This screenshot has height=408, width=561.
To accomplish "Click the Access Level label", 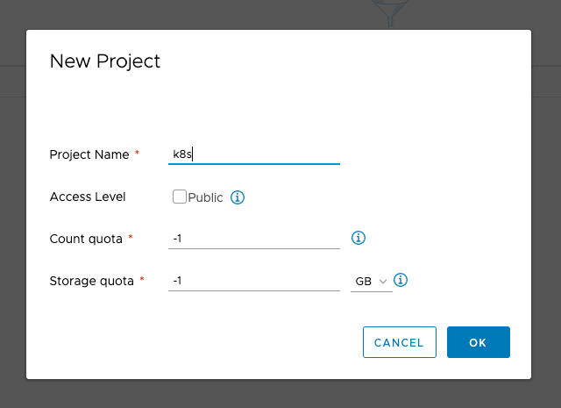I will pyautogui.click(x=88, y=197).
